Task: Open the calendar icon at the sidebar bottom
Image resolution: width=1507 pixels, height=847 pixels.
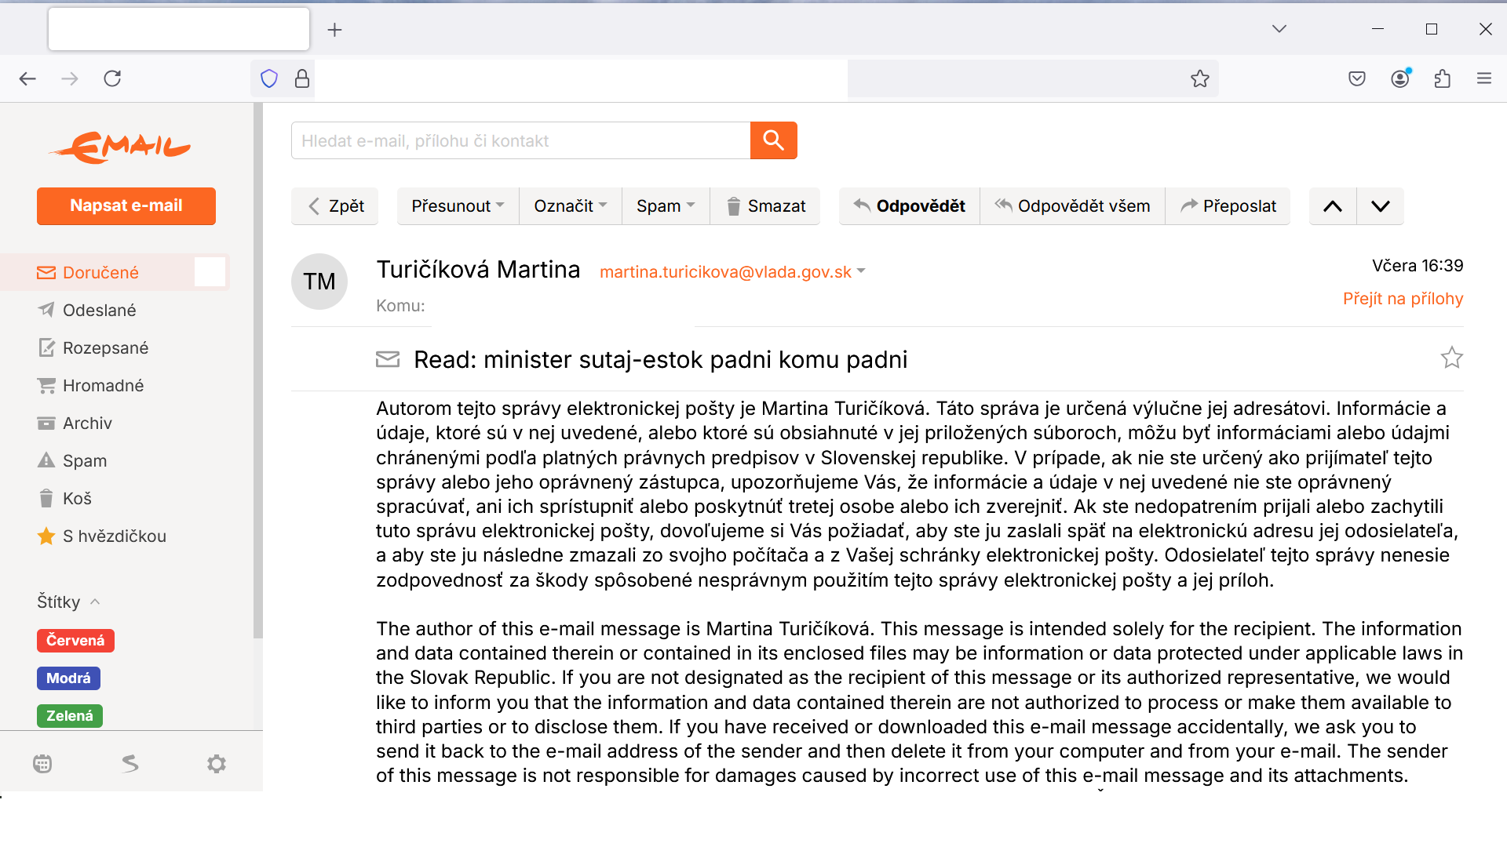Action: [43, 764]
